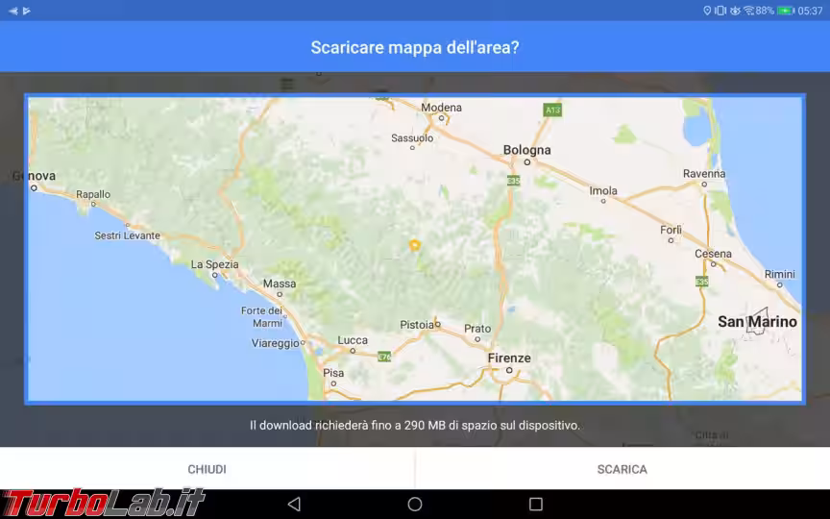This screenshot has width=830, height=519.
Task: Tap the Forte dei Marmi label
Action: coord(262,317)
